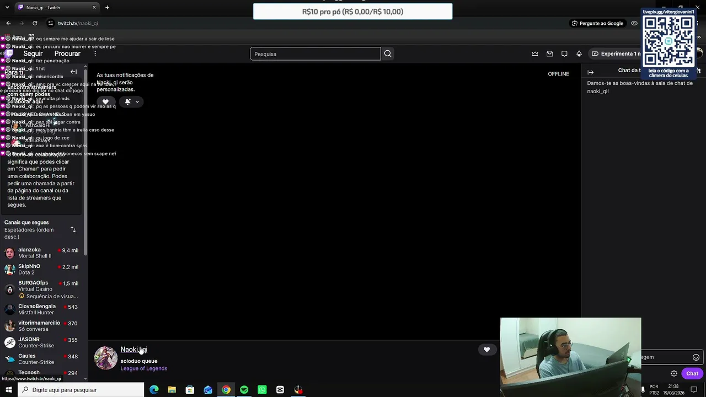706x397 pixels.
Task: View site information icon in address bar
Action: (51, 23)
